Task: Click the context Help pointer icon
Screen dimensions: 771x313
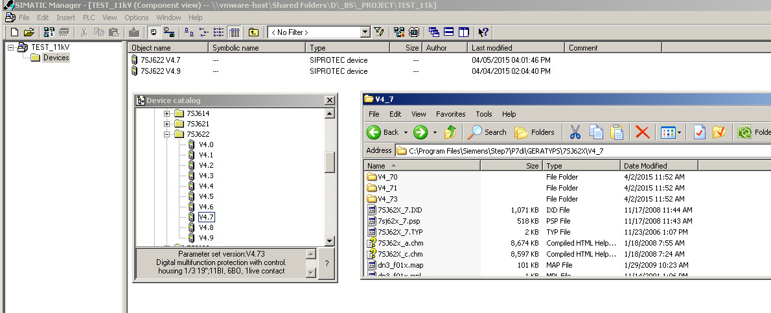Action: click(483, 32)
